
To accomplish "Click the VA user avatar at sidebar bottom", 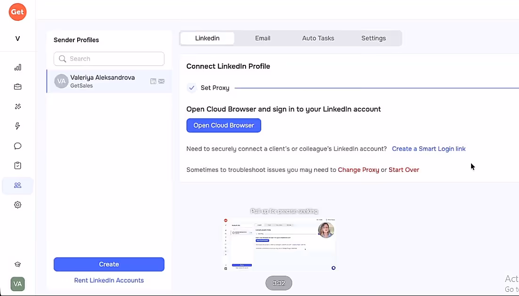I will 17,284.
